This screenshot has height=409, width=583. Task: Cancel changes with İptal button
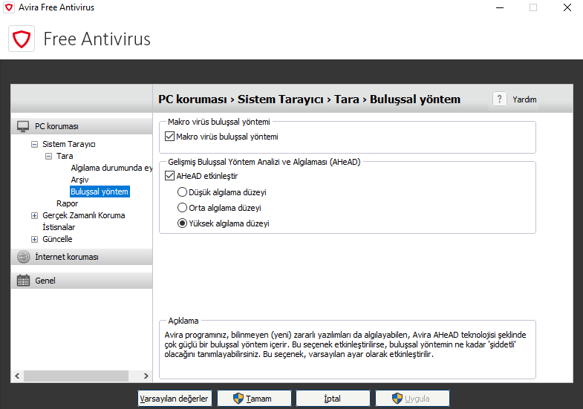(333, 399)
